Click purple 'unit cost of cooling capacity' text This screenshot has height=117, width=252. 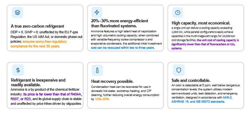coord(205,44)
